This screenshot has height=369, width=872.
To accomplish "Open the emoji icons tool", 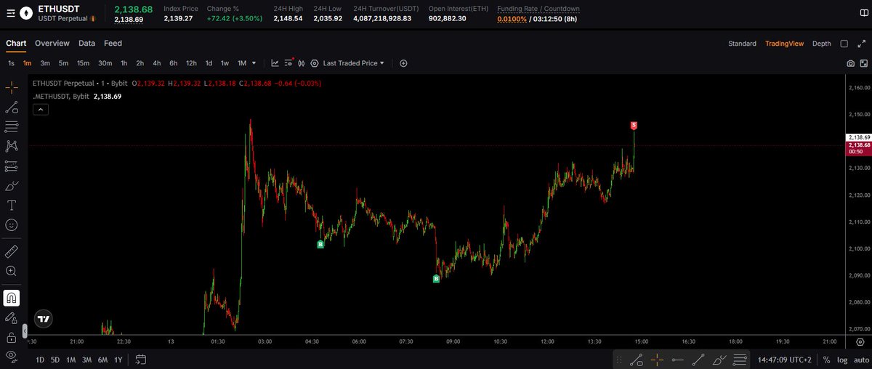I will 12,224.
